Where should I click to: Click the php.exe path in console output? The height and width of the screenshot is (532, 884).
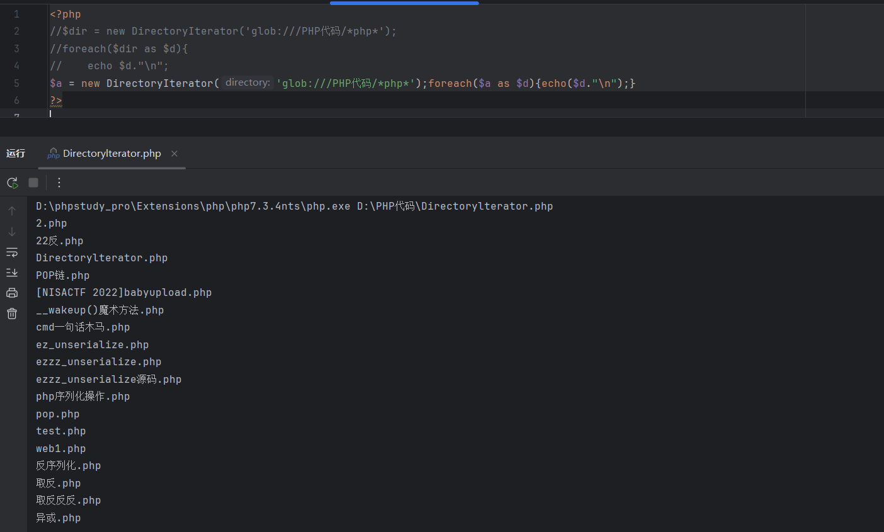click(193, 207)
